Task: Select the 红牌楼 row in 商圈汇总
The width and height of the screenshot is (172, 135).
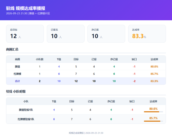Action: click(86, 74)
